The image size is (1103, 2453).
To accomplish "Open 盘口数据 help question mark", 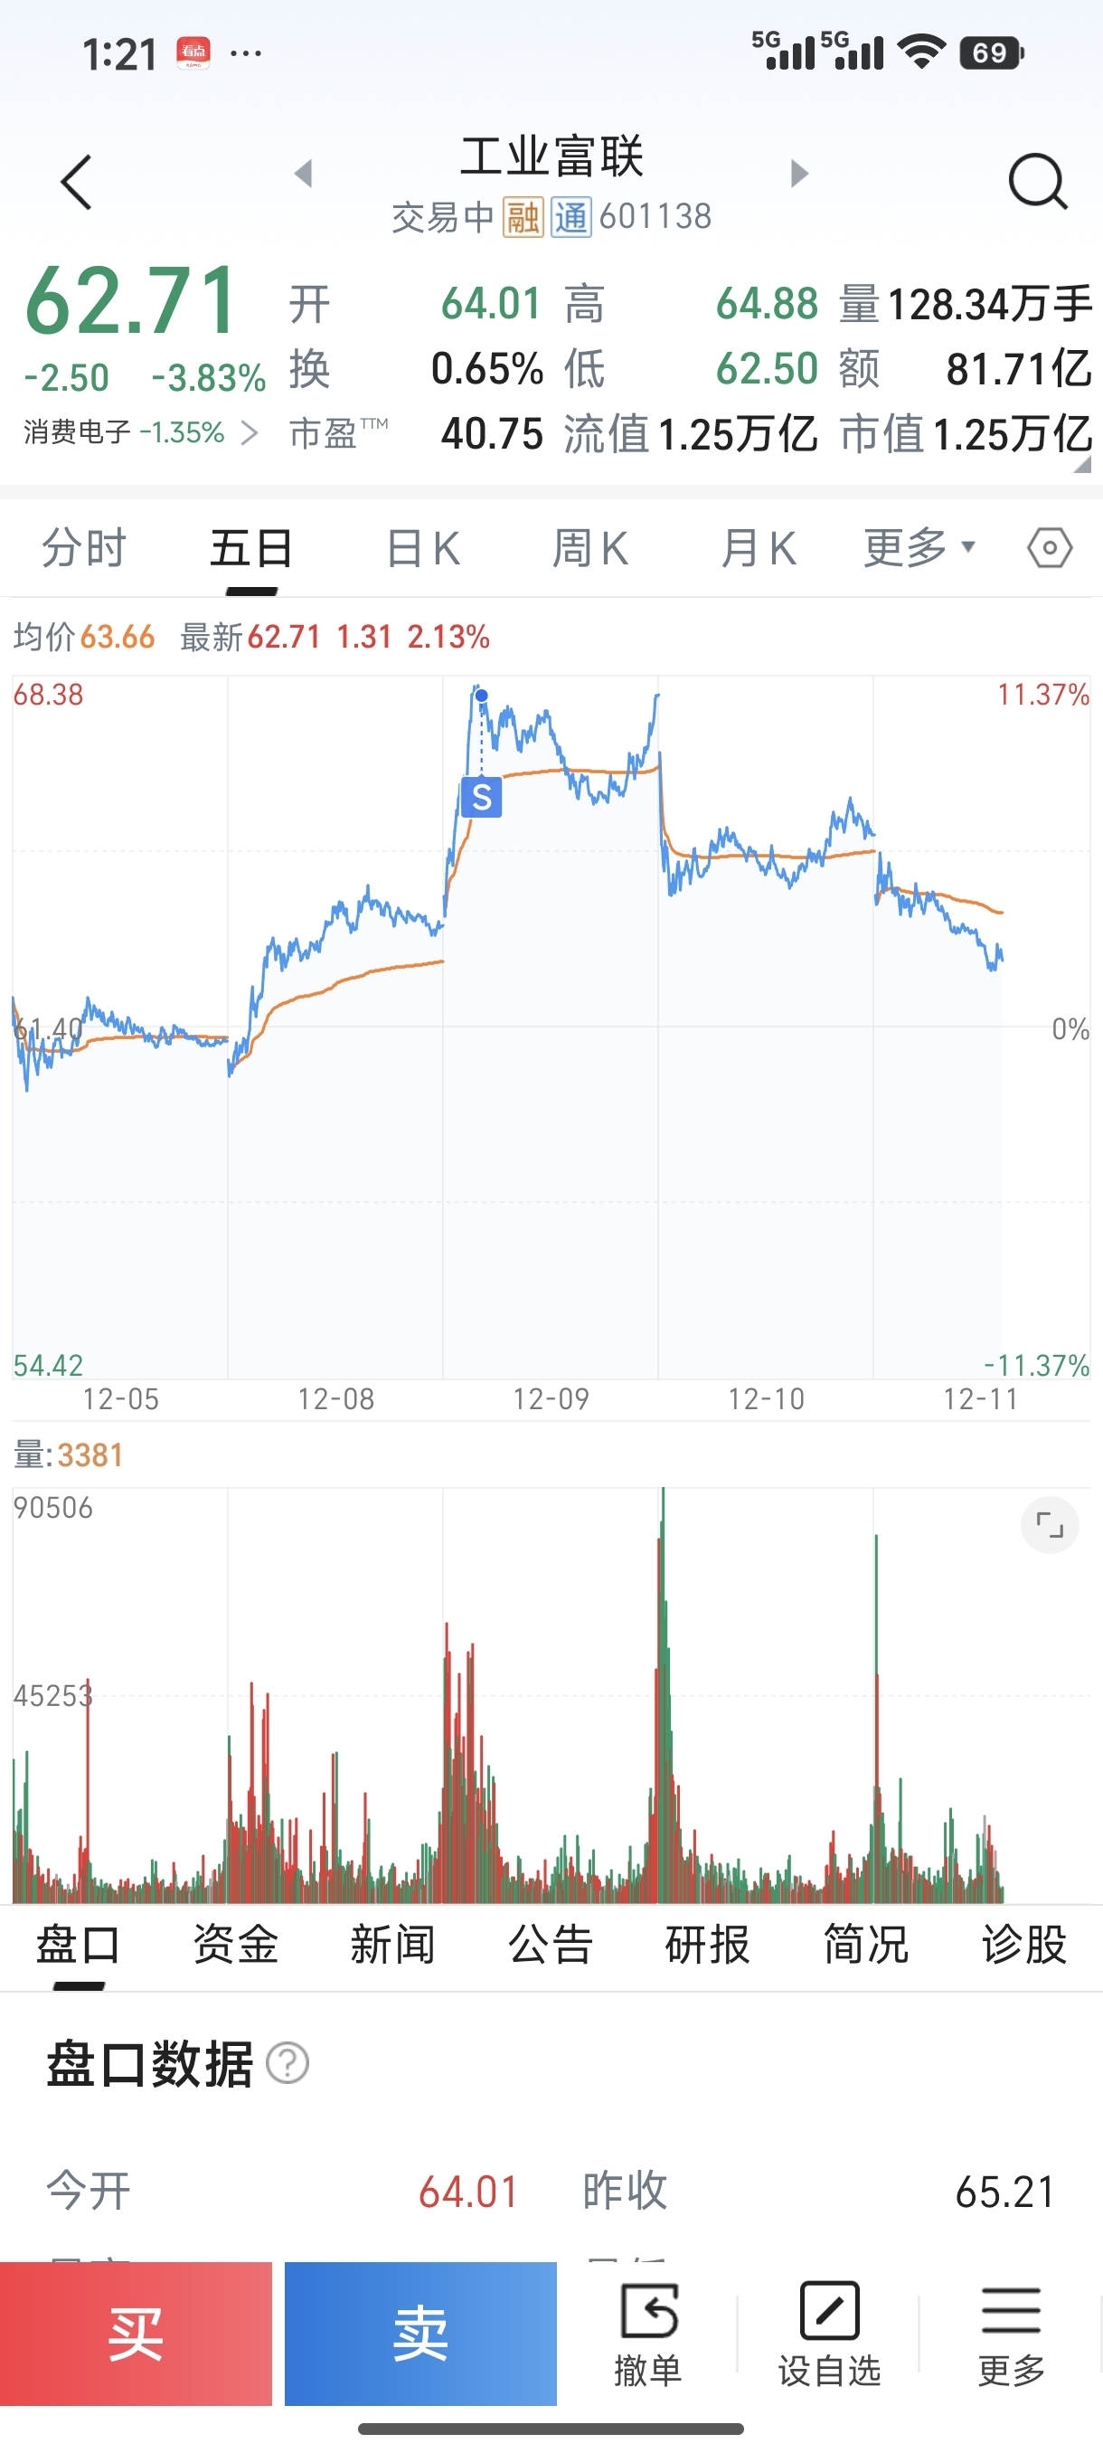I will click(288, 2063).
